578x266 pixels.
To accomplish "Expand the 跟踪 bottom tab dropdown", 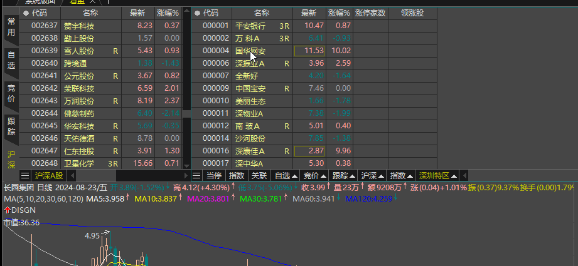I will tap(352, 176).
